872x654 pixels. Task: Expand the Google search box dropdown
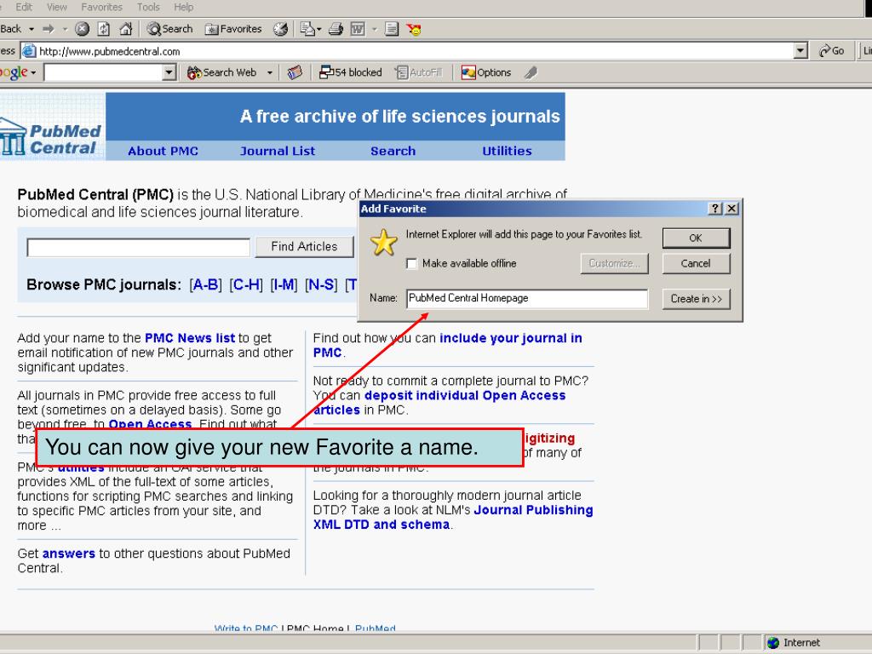pyautogui.click(x=169, y=72)
